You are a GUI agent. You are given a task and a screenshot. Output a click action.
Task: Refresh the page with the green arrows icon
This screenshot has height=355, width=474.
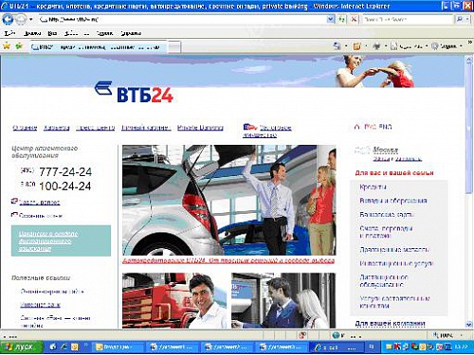pos(341,19)
